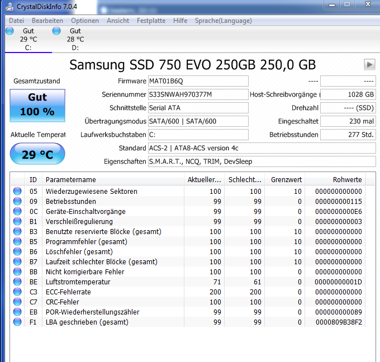The height and width of the screenshot is (362, 380).
Task: Open the Ansicht menu
Action: [x=118, y=21]
